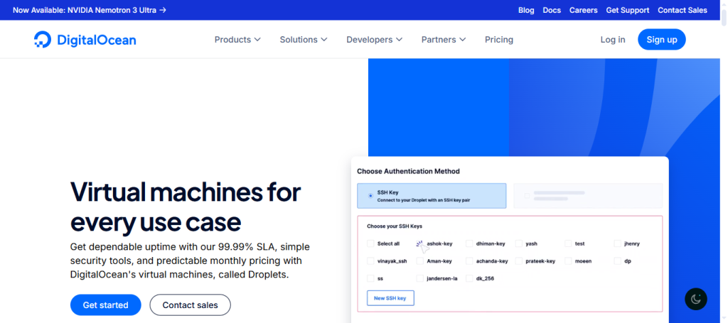Select the SSH Key radio option
Image resolution: width=728 pixels, height=323 pixels.
coord(370,195)
